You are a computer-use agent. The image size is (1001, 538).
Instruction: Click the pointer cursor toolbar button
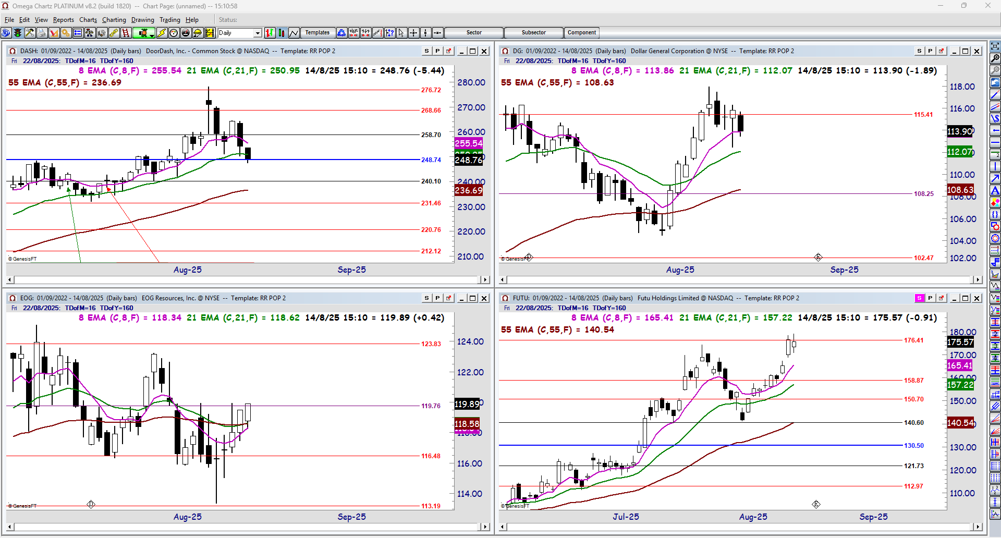click(401, 33)
